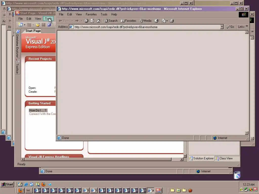
Task: Open the File menu in Internet Explorer
Action: coord(61,14)
